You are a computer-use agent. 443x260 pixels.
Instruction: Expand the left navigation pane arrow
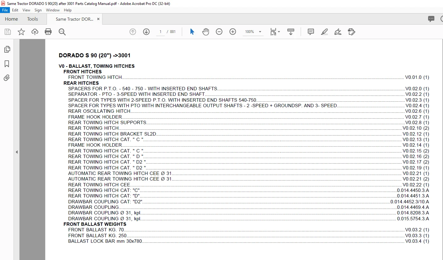pos(17,152)
